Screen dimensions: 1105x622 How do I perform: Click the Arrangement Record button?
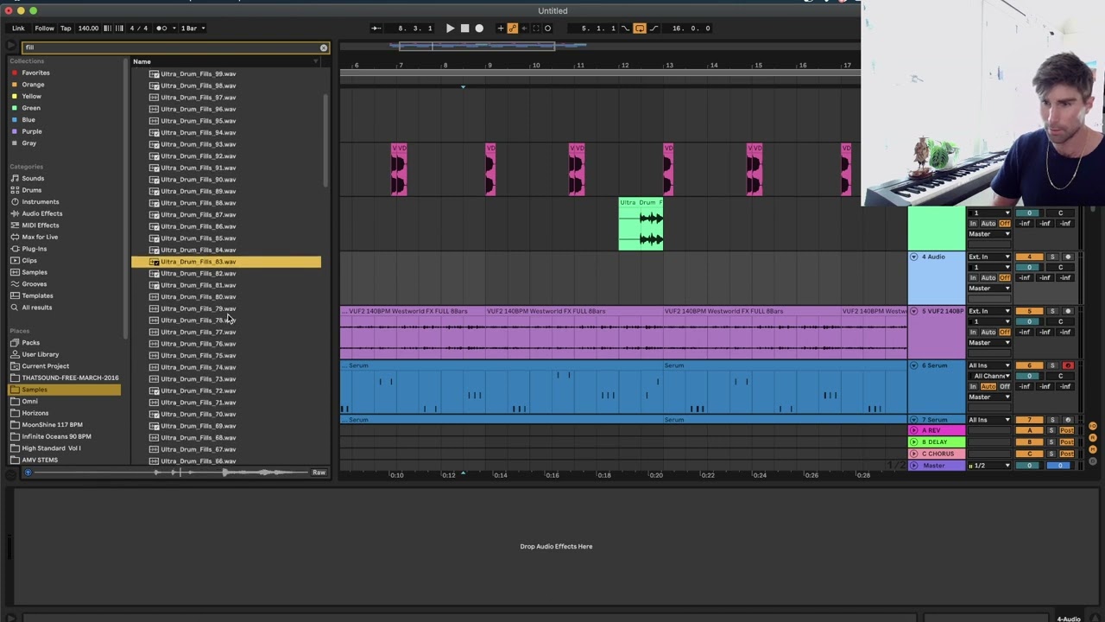479,29
